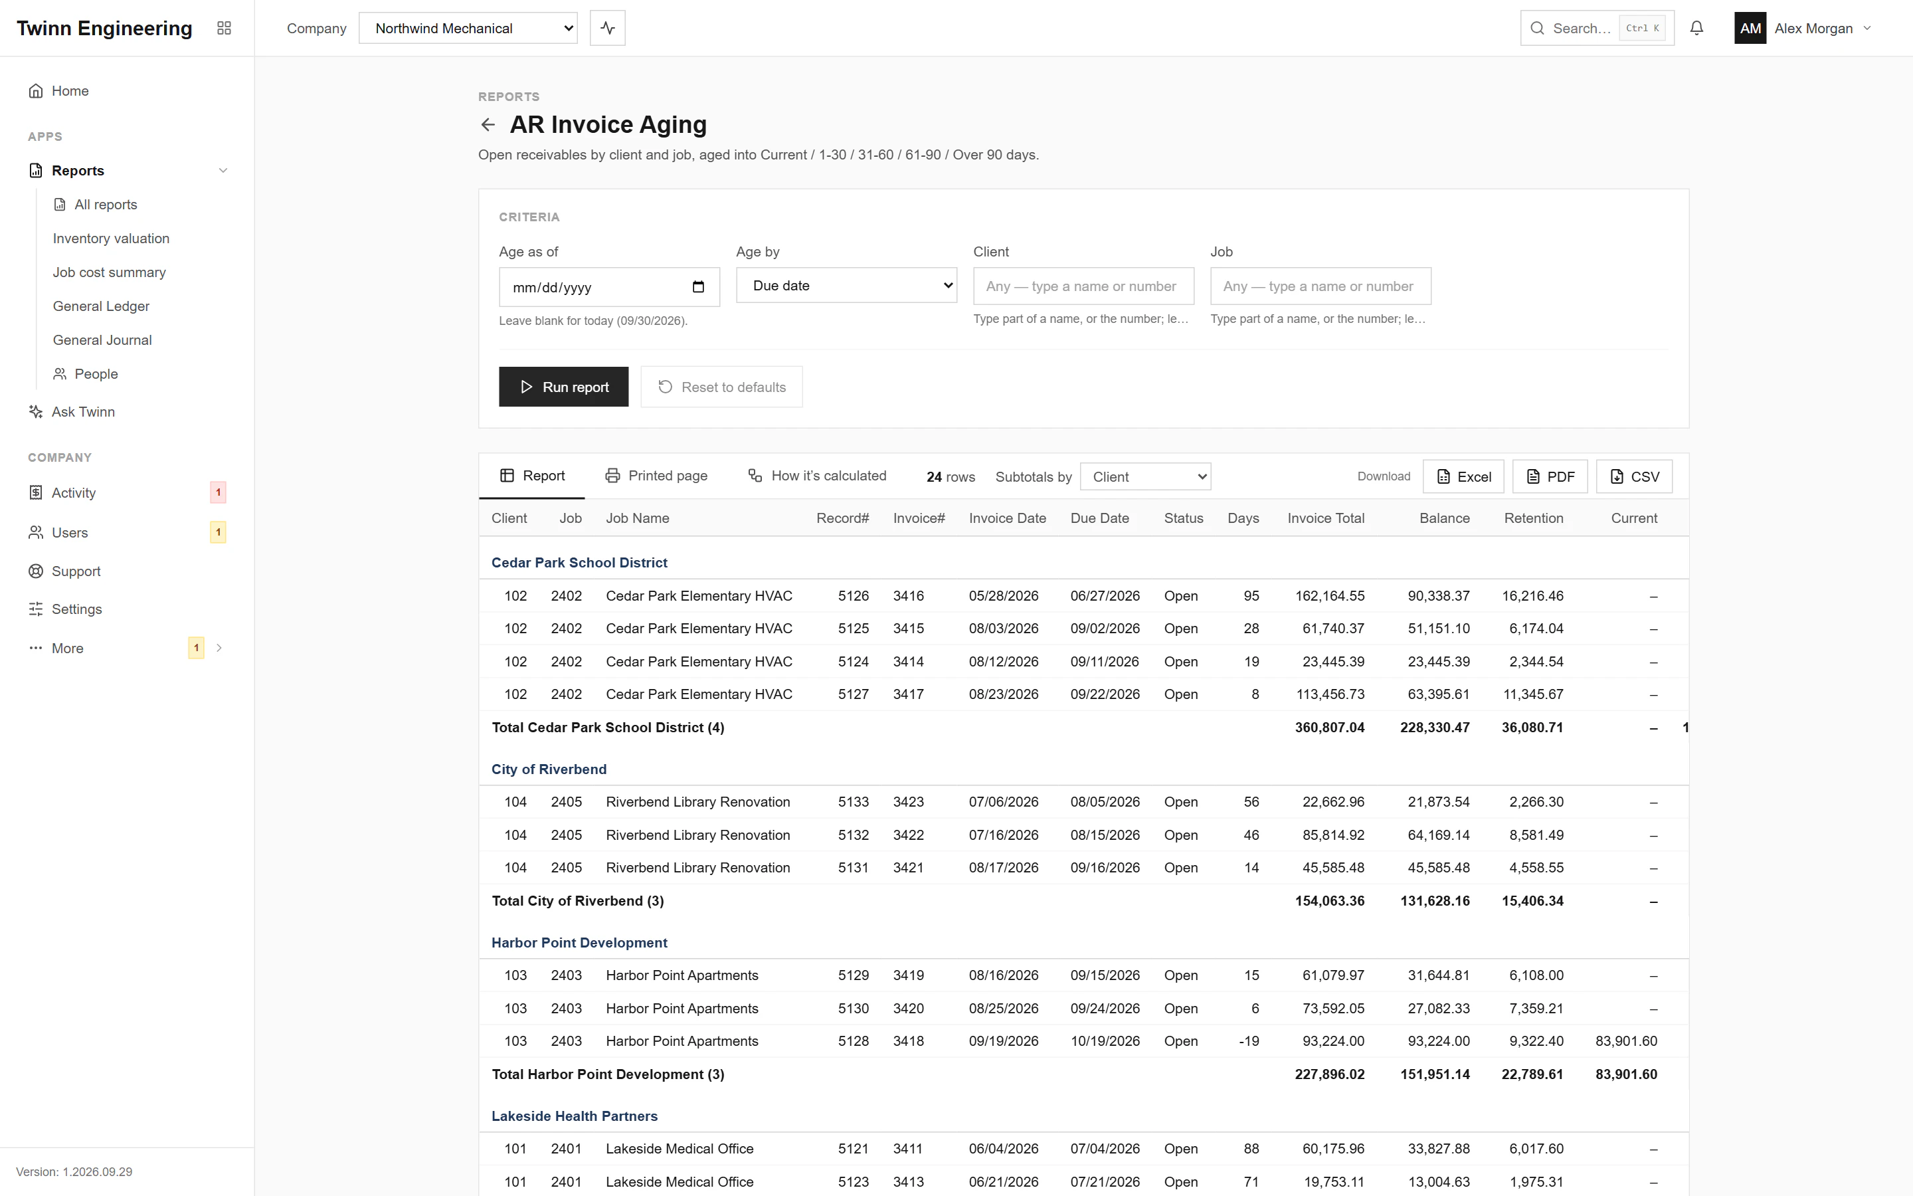
Task: Click the activity pulse icon in the top bar
Action: (607, 28)
